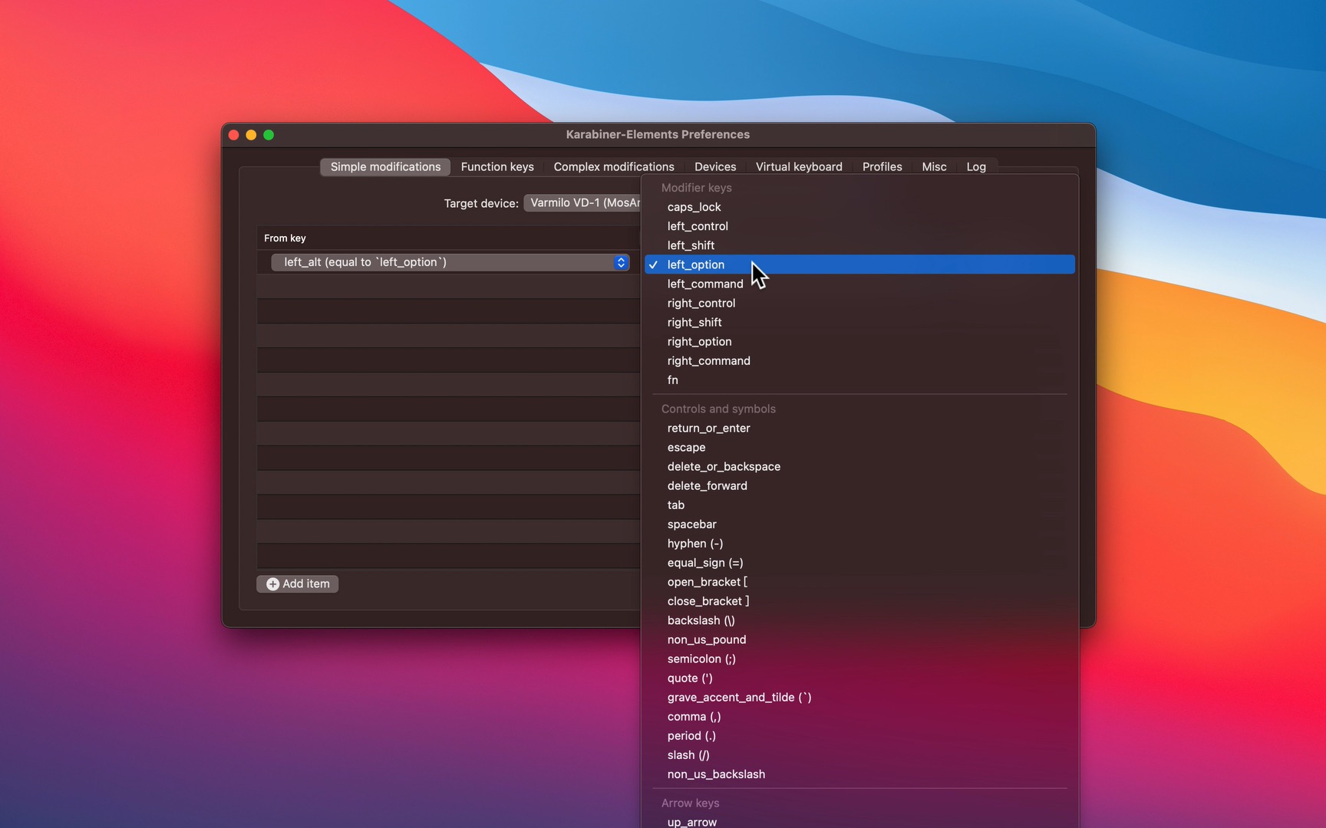Click the From key column header
The image size is (1326, 828).
pos(448,238)
